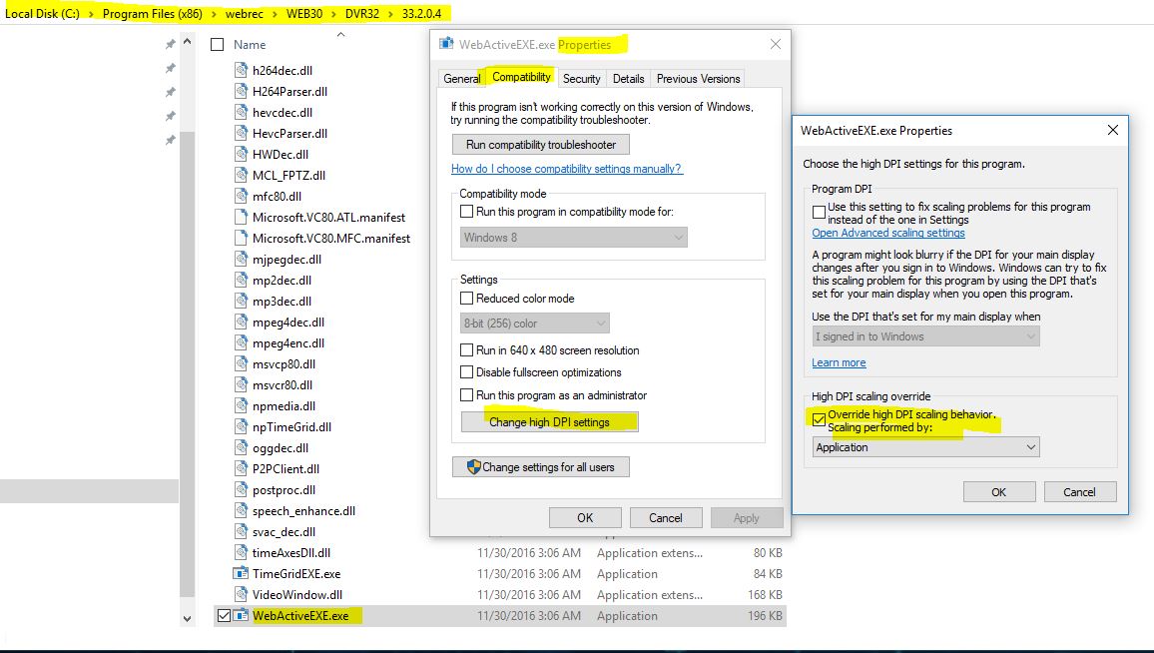The image size is (1154, 653).
Task: Enable Run this program in compatibility mode
Action: click(466, 212)
